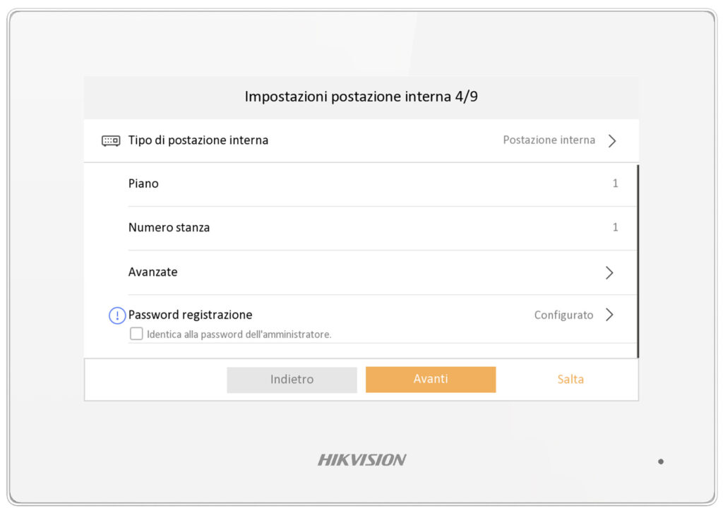Click the vertical scrollbar on settings list

coord(638,261)
